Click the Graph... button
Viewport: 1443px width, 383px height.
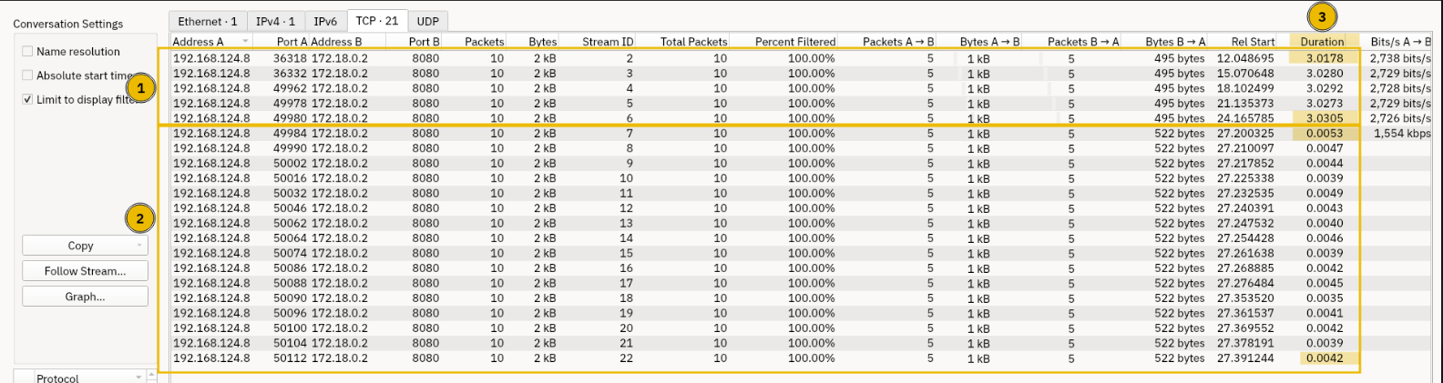85,297
